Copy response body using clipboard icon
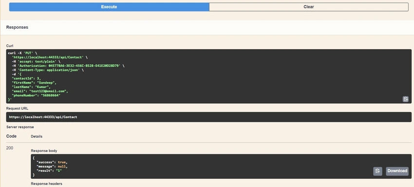Image resolution: width=414 pixels, height=187 pixels. (377, 171)
